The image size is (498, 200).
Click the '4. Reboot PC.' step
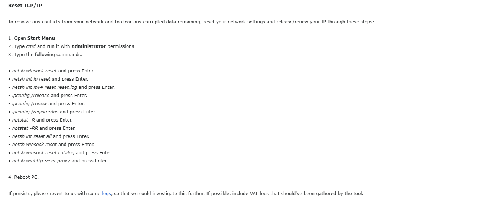(23, 177)
